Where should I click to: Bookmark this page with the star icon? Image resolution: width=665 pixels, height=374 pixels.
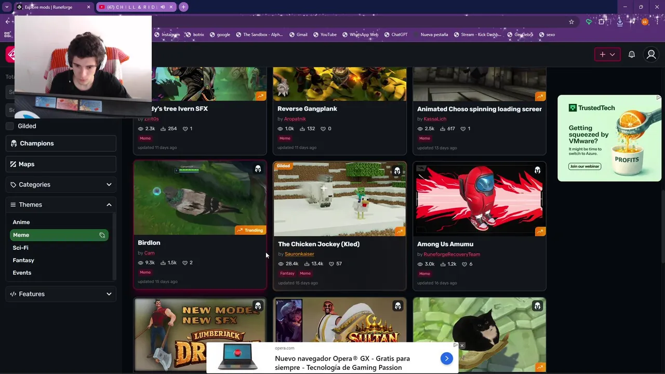coord(571,22)
